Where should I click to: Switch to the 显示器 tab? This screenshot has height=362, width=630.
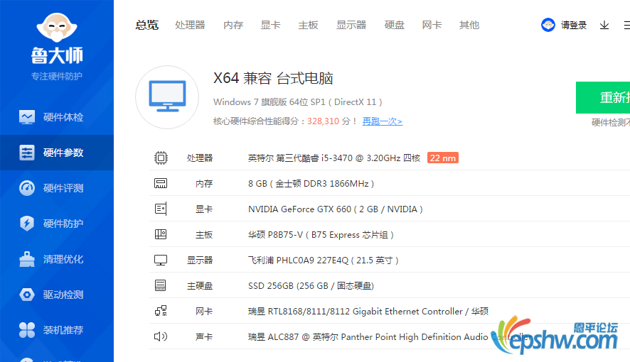pos(351,25)
